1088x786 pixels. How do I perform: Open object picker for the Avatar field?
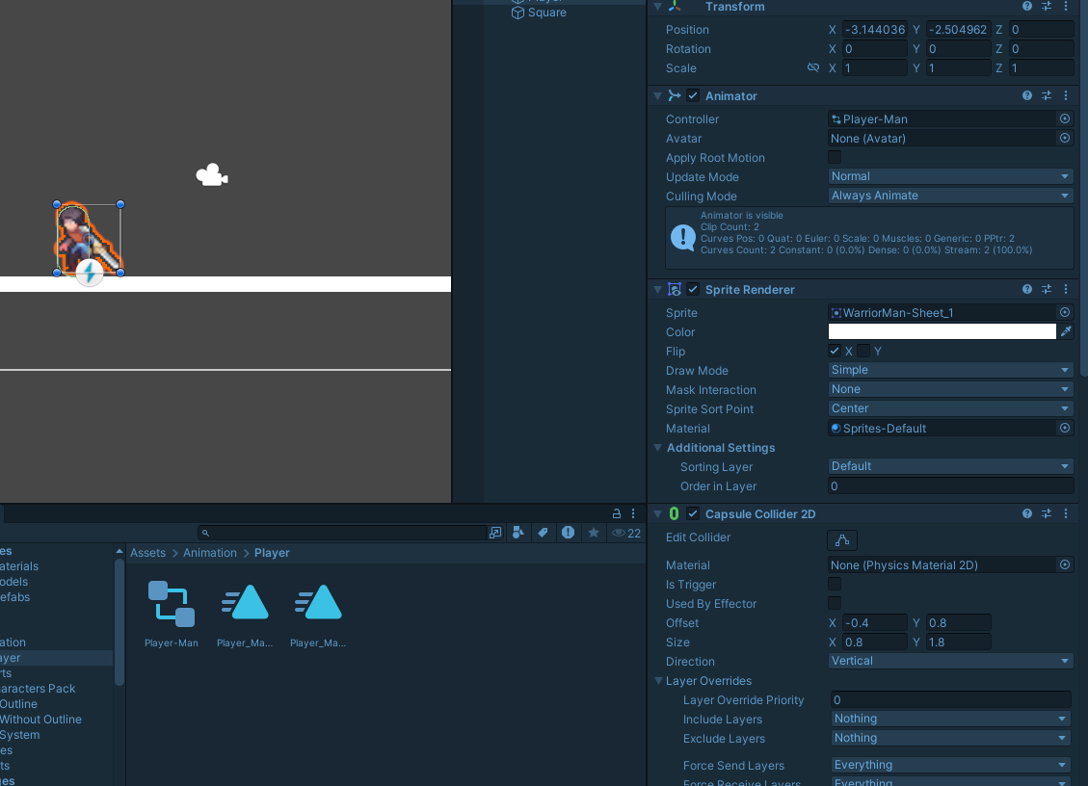coord(1065,138)
